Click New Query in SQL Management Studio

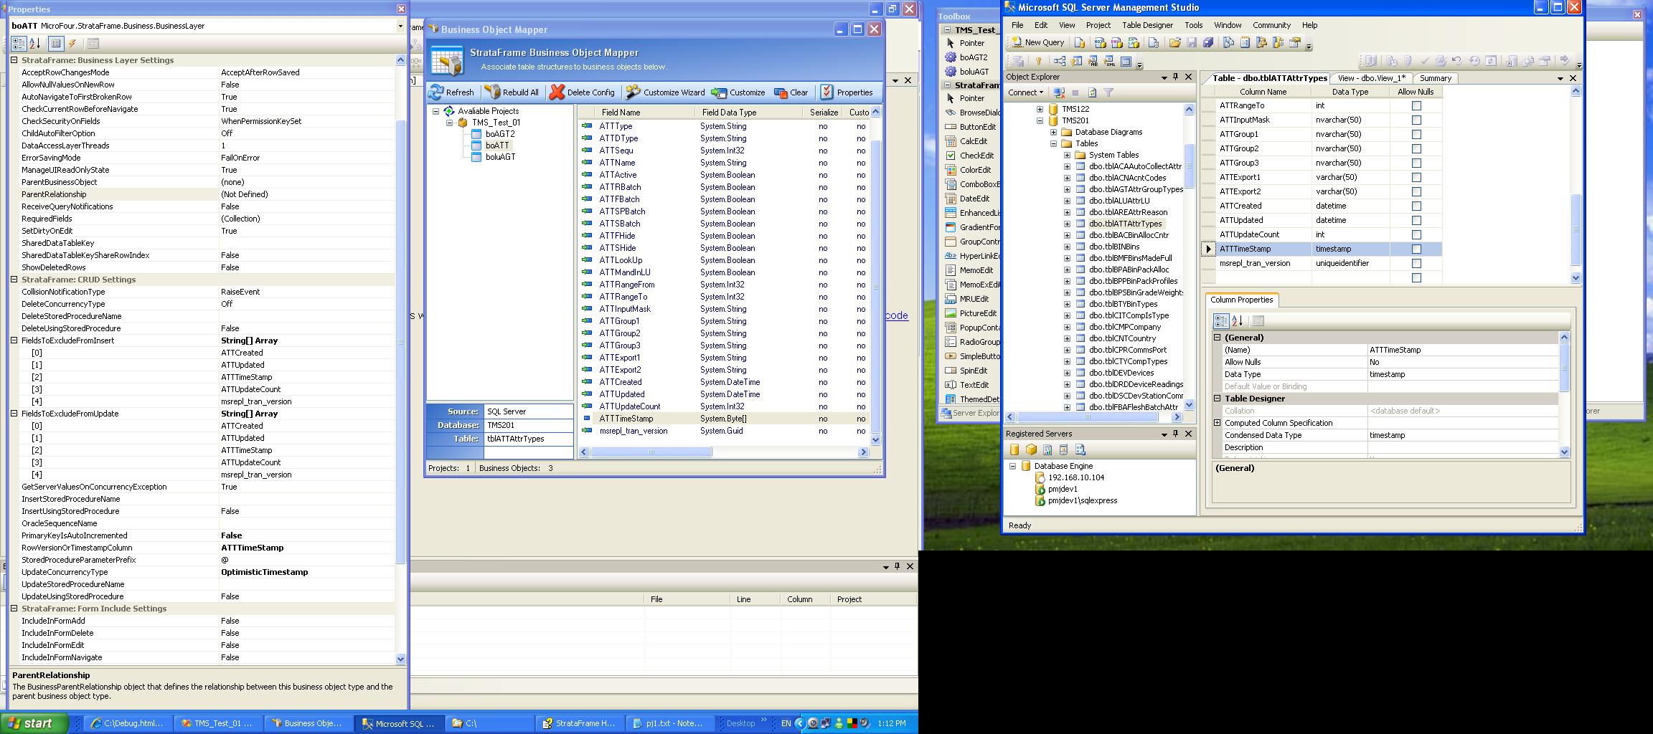[x=1037, y=43]
